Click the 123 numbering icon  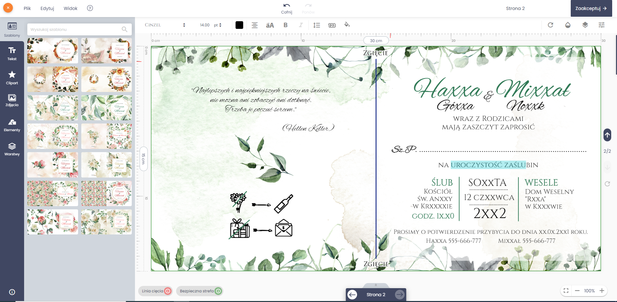(332, 25)
